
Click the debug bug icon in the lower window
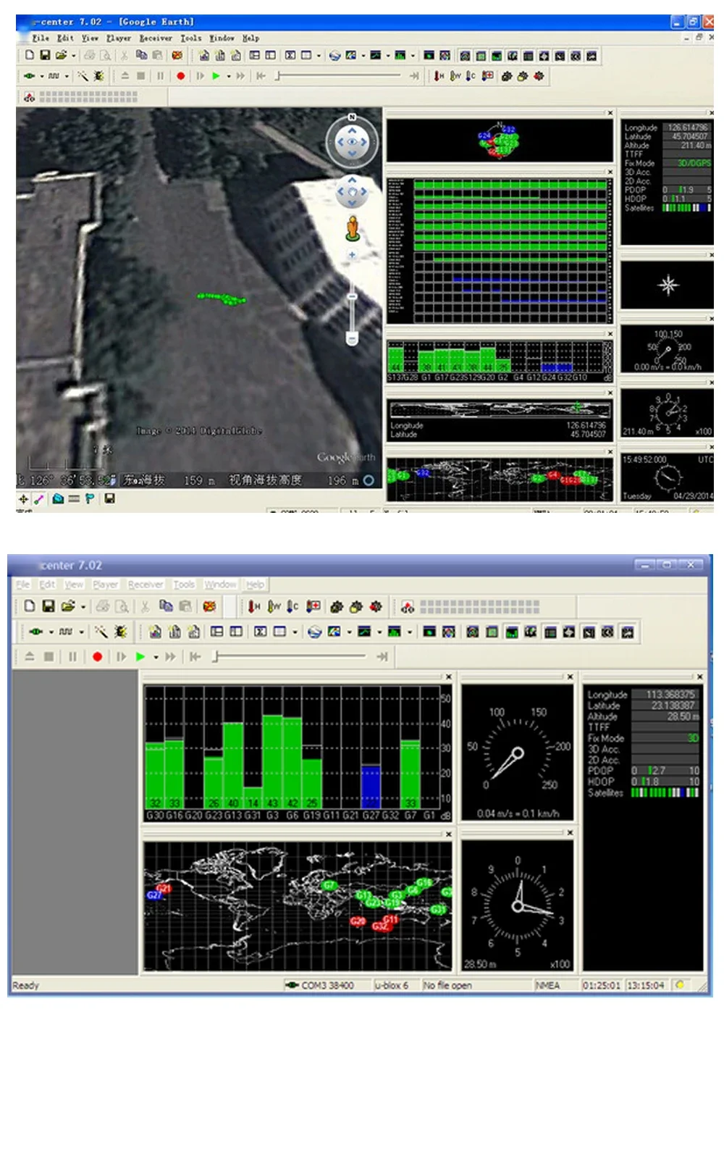(x=120, y=632)
